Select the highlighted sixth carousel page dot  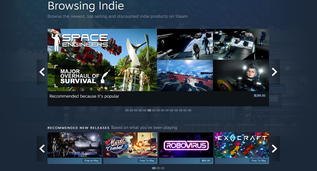tap(149, 110)
